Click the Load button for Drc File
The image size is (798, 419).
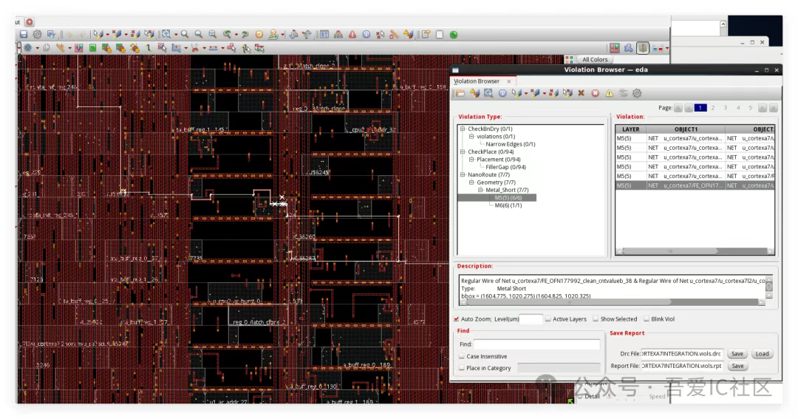(x=762, y=354)
